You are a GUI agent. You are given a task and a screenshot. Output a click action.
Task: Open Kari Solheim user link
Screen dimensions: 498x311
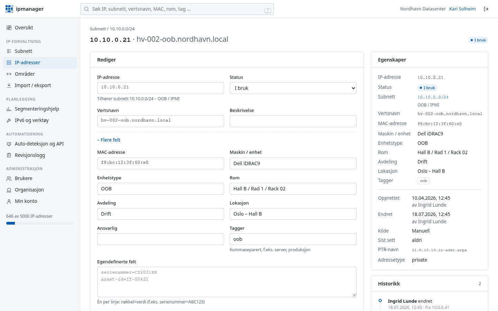tap(462, 9)
